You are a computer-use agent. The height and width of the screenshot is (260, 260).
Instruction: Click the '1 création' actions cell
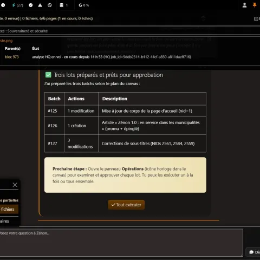81,126
